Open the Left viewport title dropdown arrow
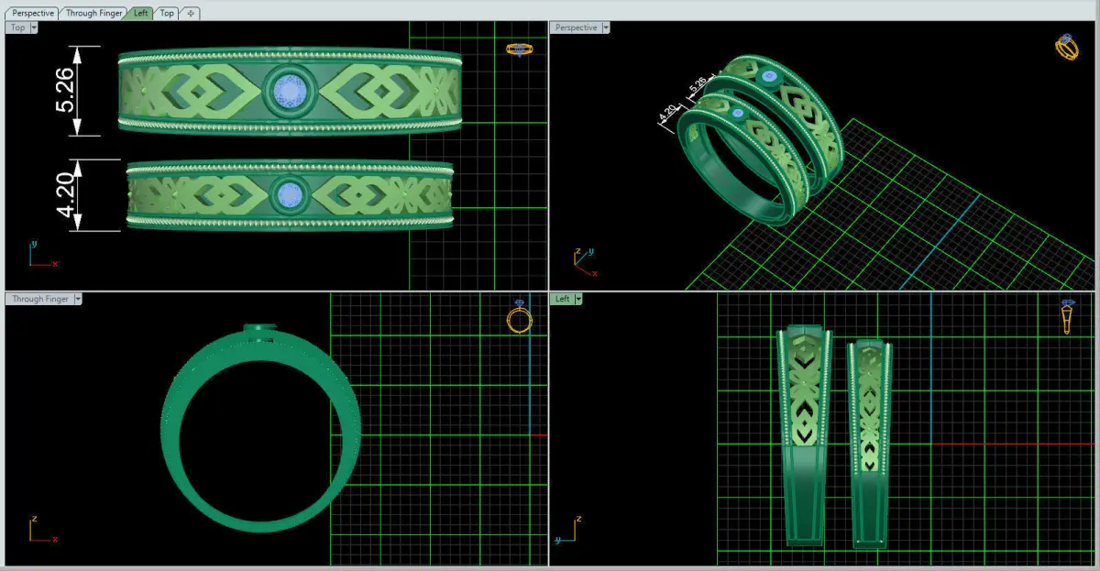The width and height of the screenshot is (1100, 571). pyautogui.click(x=577, y=299)
